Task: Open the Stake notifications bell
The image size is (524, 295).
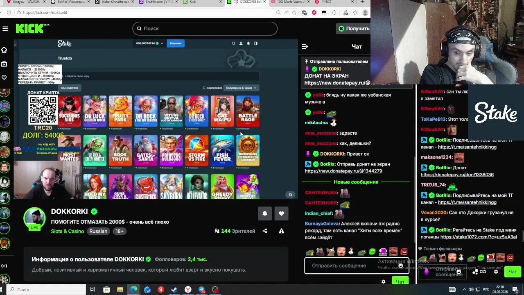Action: coord(248,43)
